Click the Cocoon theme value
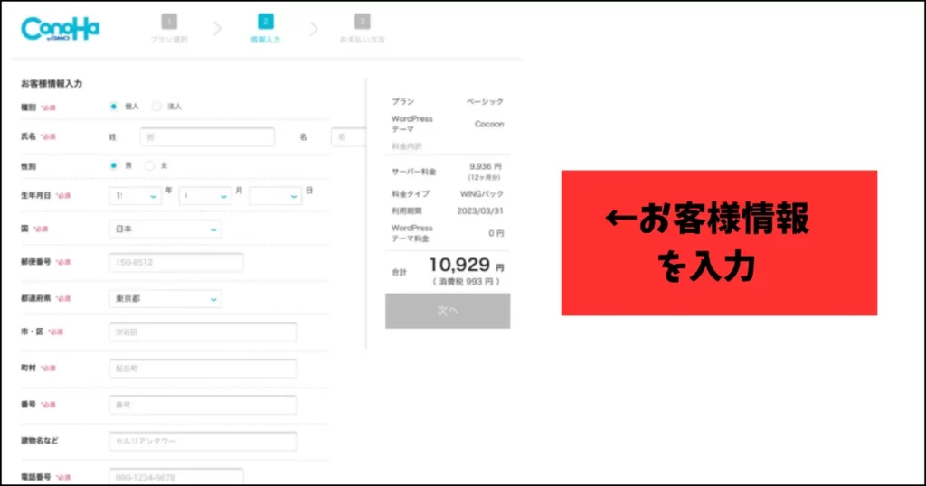This screenshot has width=926, height=486. (x=489, y=124)
